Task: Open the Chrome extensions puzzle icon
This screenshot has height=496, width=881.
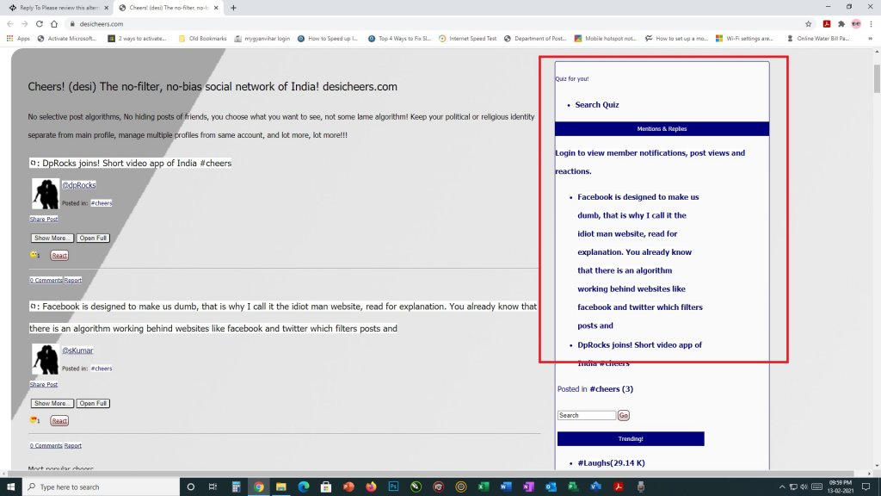Action: pyautogui.click(x=841, y=23)
